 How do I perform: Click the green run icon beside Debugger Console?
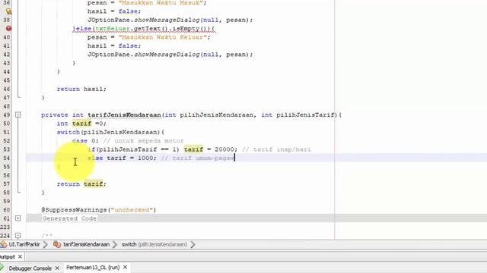tap(2, 268)
